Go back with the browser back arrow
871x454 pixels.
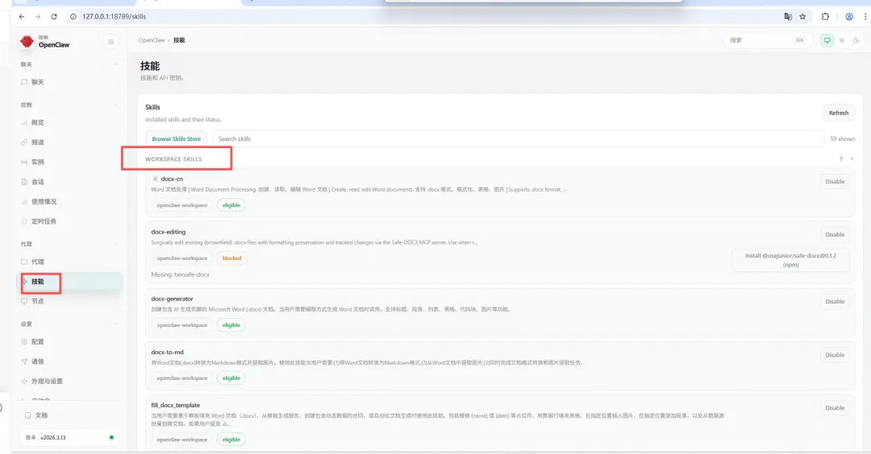coord(22,17)
